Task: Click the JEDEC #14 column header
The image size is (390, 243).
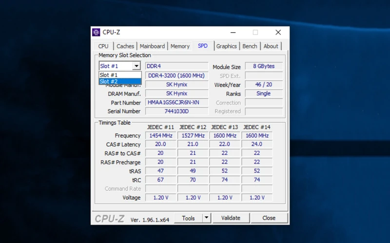Action: point(257,127)
